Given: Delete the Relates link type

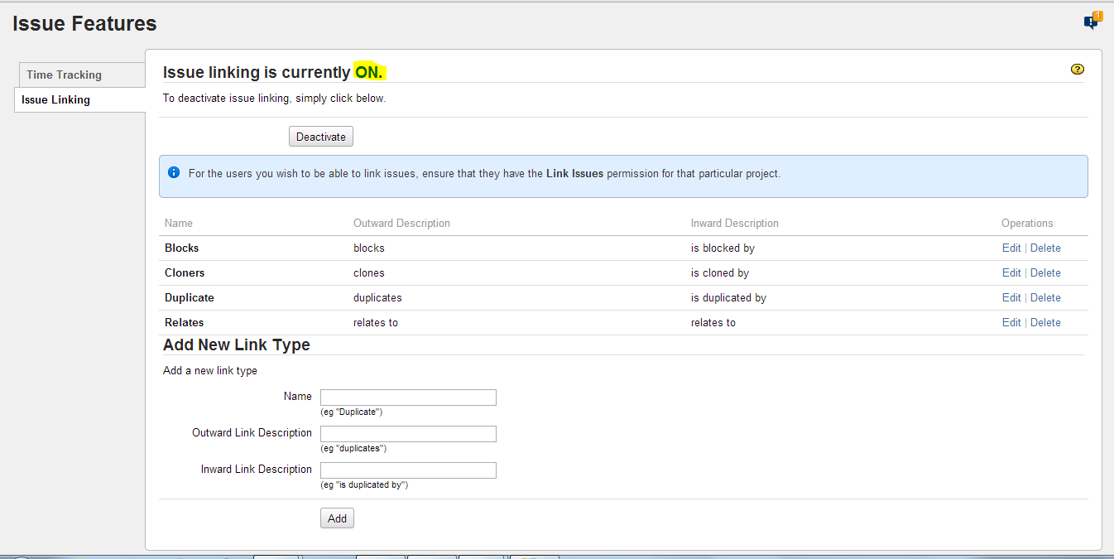Looking at the screenshot, I should pyautogui.click(x=1045, y=322).
